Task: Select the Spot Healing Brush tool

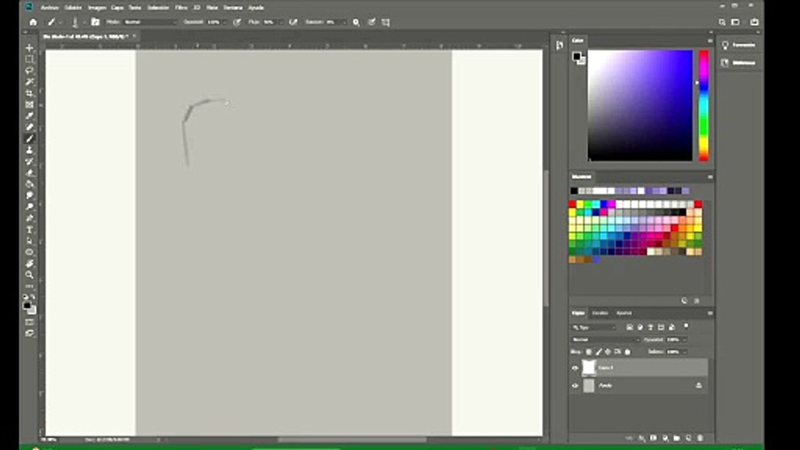Action: [x=29, y=127]
